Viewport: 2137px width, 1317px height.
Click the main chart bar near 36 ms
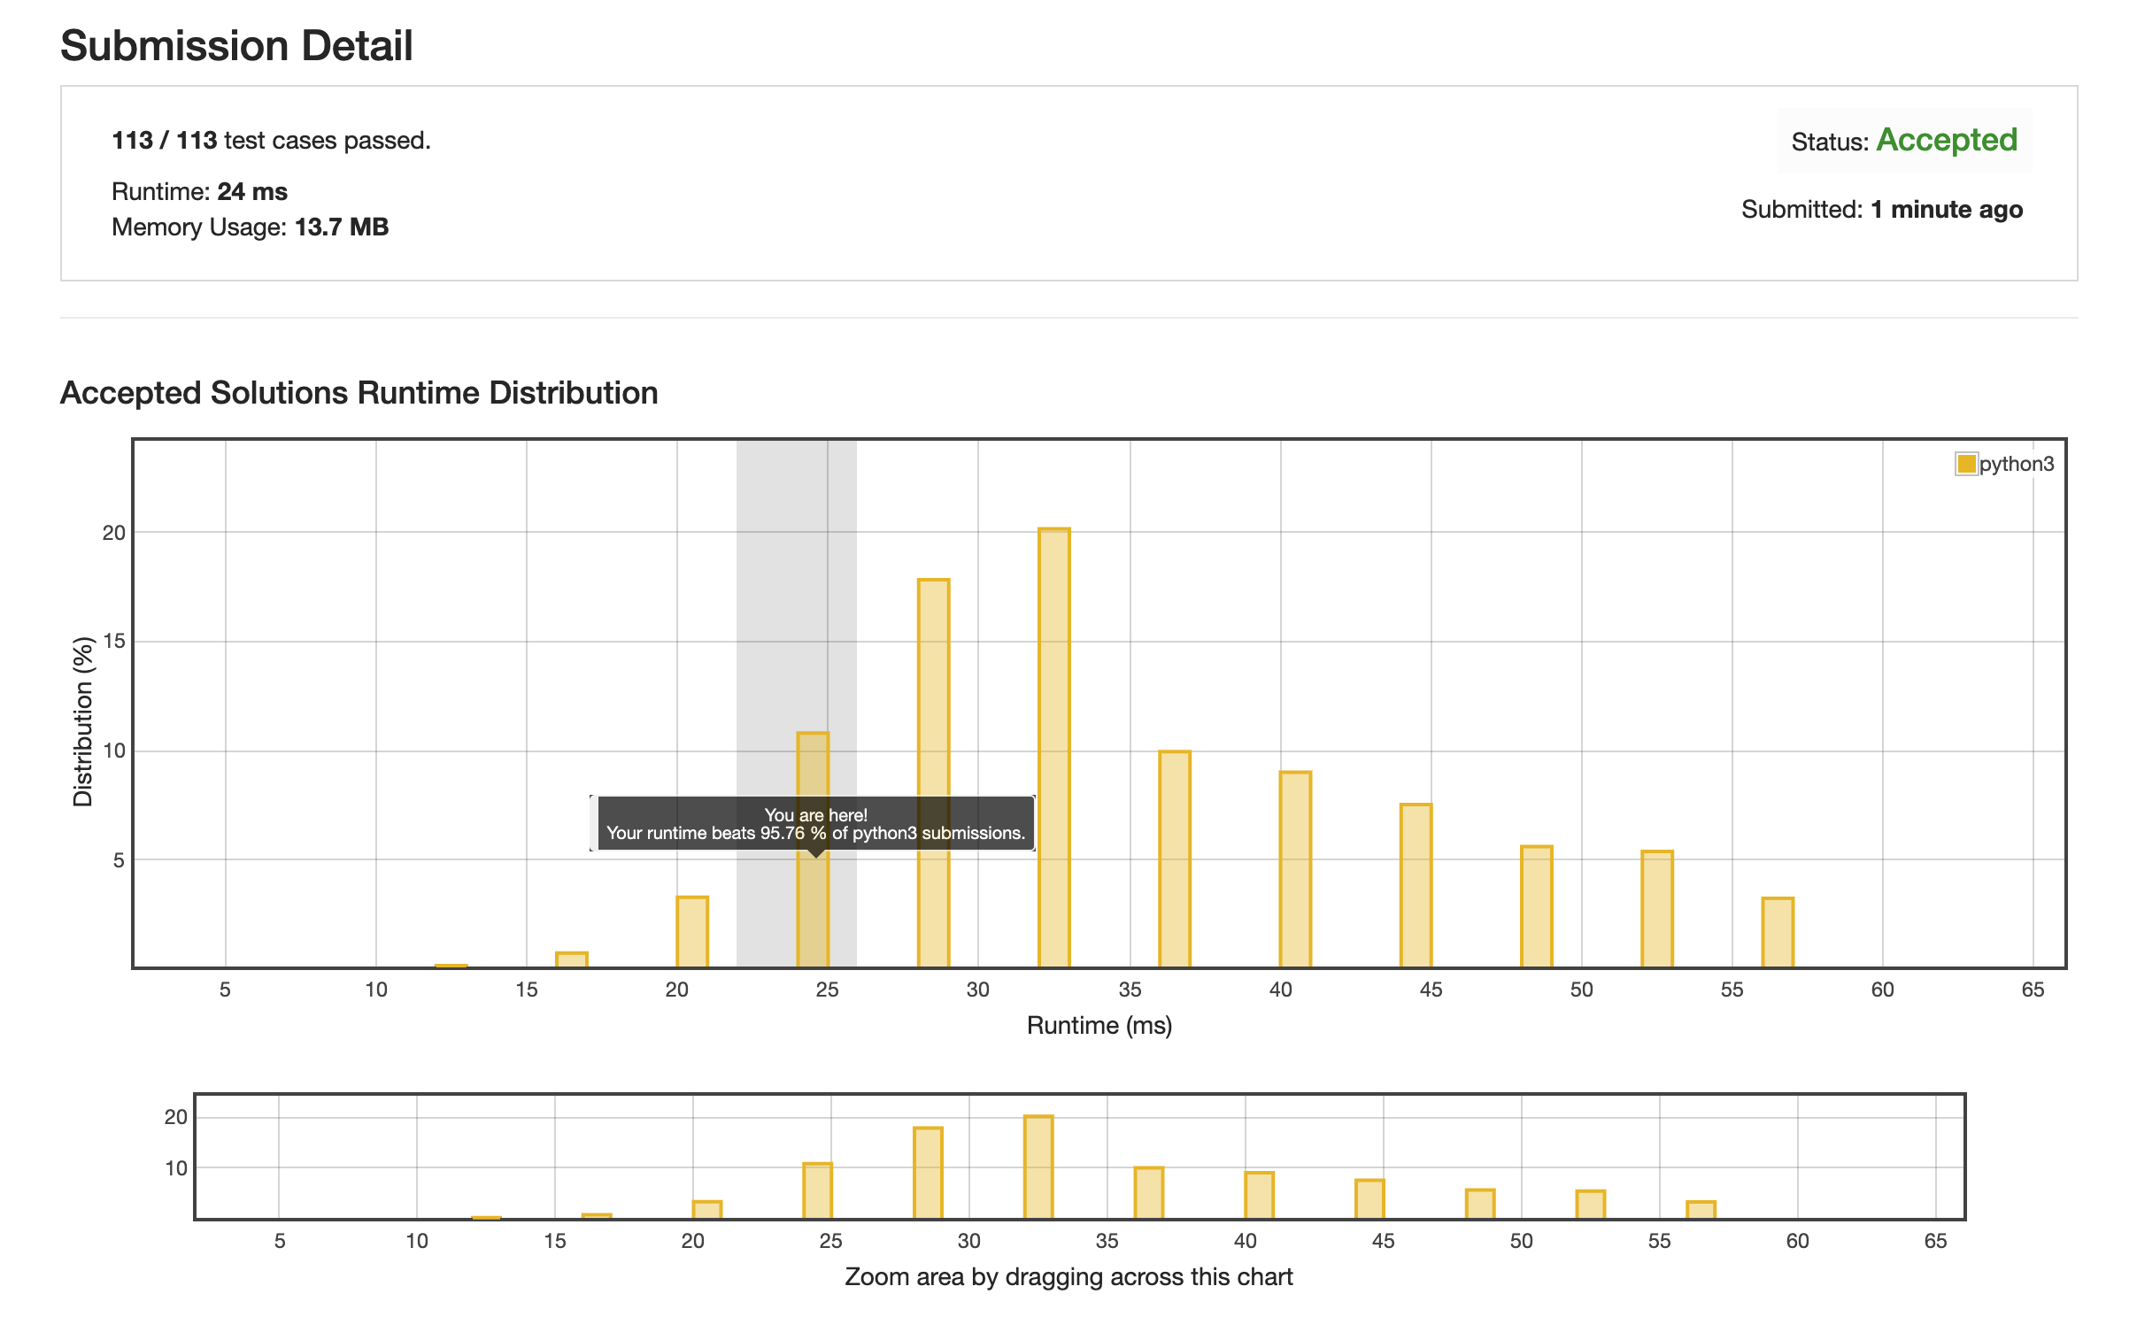pyautogui.click(x=1174, y=859)
